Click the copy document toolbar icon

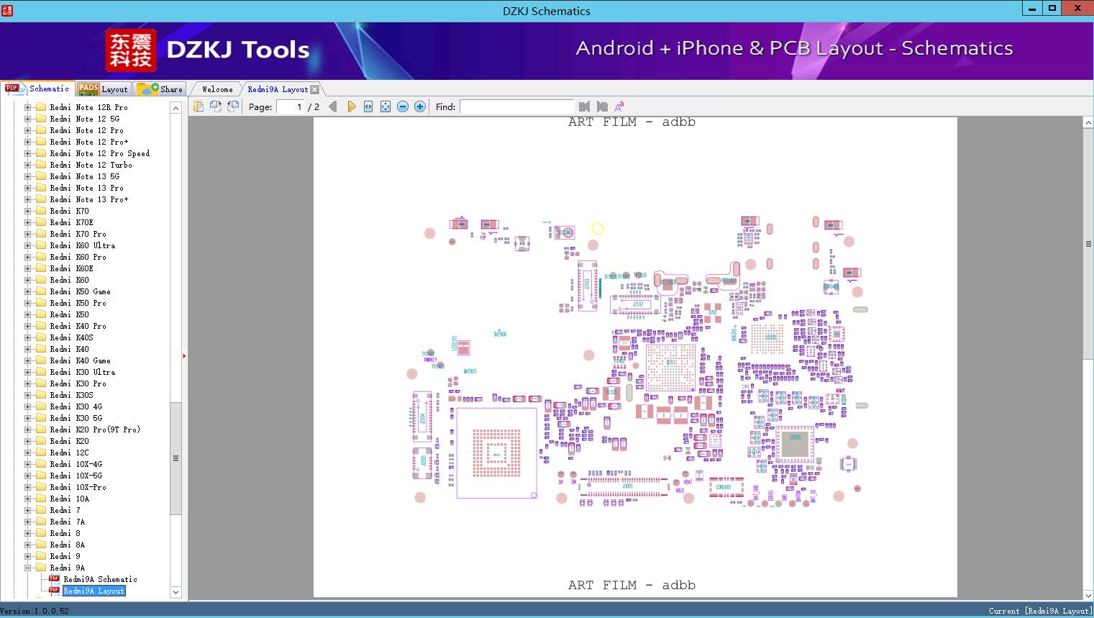point(199,106)
